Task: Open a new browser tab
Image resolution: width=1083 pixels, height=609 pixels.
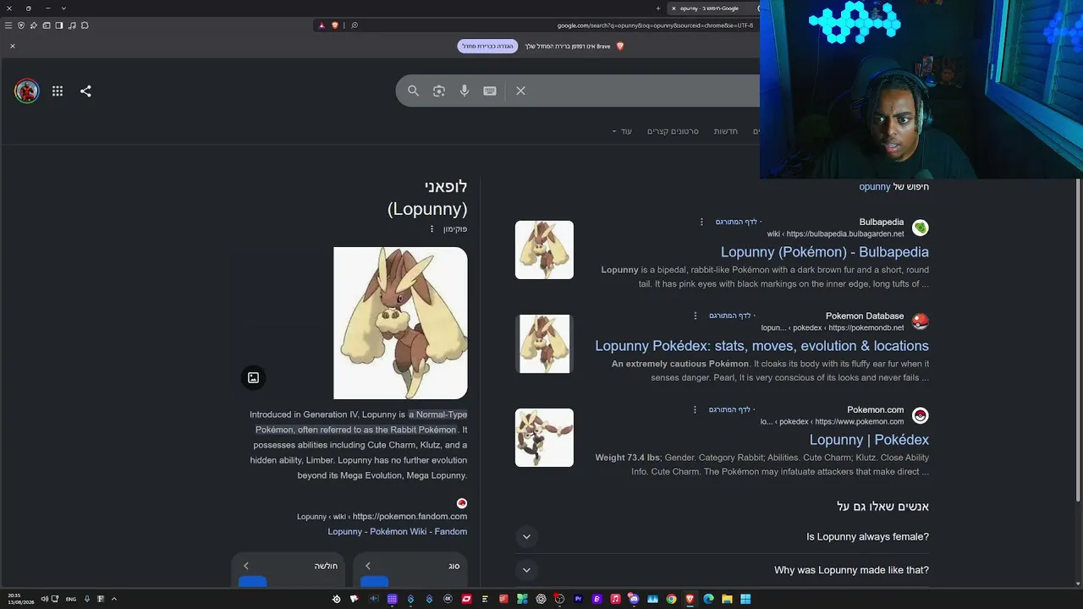Action: tap(658, 8)
